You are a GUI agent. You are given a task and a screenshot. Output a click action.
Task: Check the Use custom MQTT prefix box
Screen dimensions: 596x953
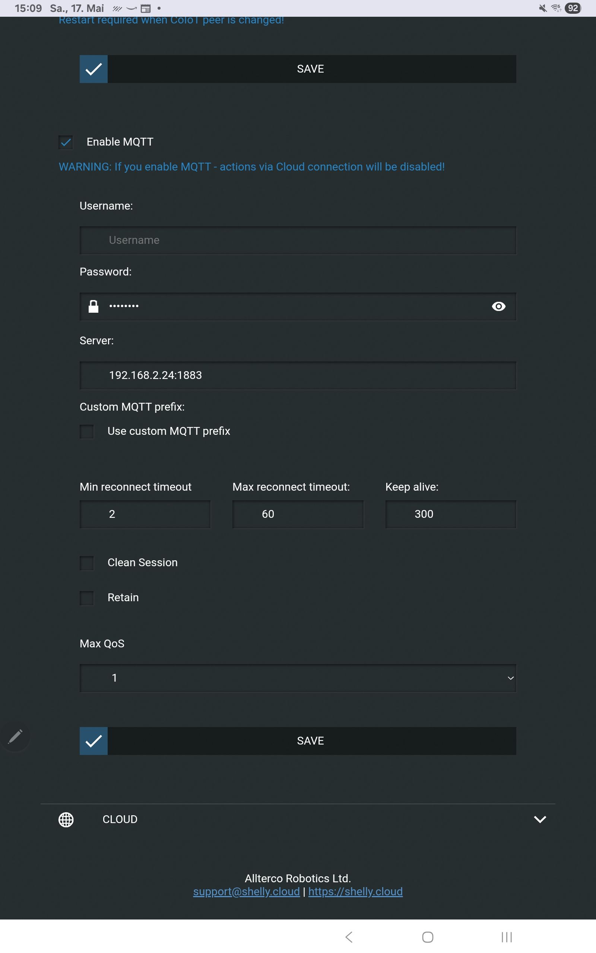pos(87,431)
